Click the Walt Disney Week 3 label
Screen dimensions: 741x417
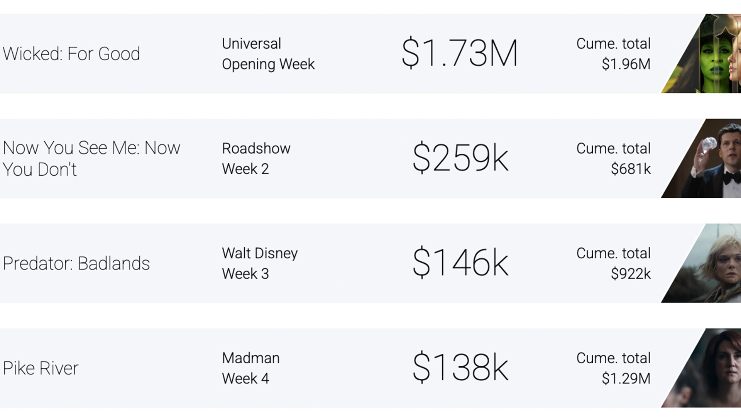(x=260, y=263)
